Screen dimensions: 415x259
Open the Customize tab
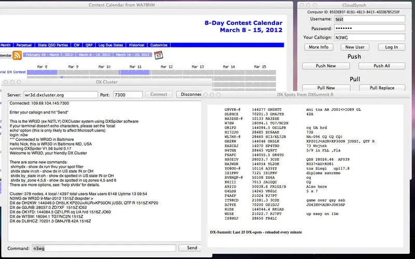coord(159,45)
